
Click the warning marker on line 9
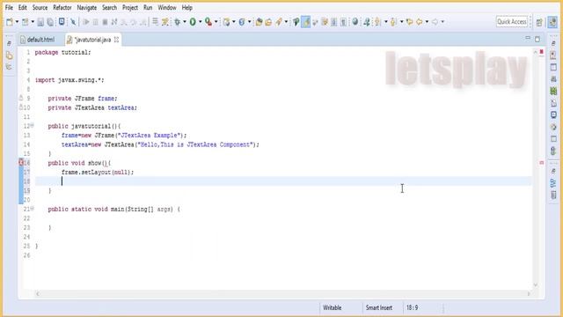[21, 98]
